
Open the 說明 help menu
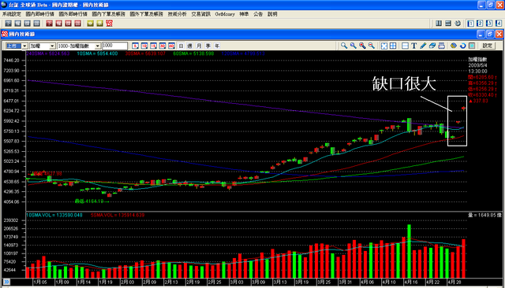point(272,14)
